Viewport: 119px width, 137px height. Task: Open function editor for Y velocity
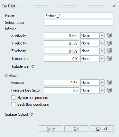pyautogui.click(x=110, y=43)
